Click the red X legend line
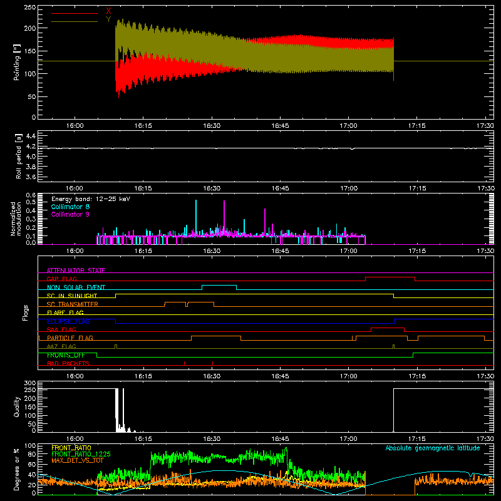This screenshot has height=501, width=501. (x=75, y=13)
